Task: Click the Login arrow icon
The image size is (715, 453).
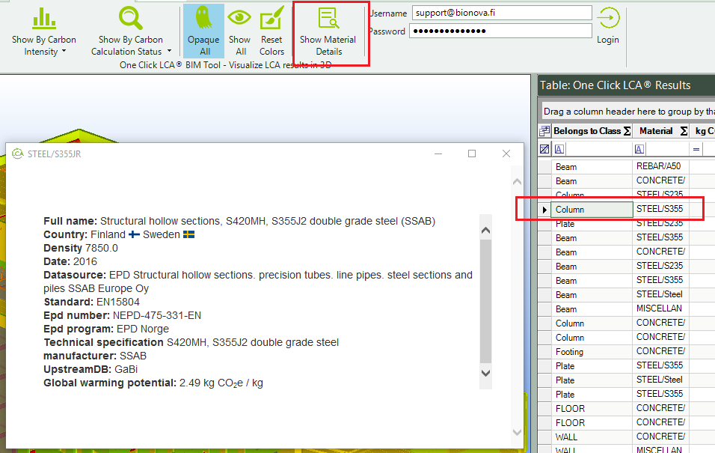Action: coord(608,19)
